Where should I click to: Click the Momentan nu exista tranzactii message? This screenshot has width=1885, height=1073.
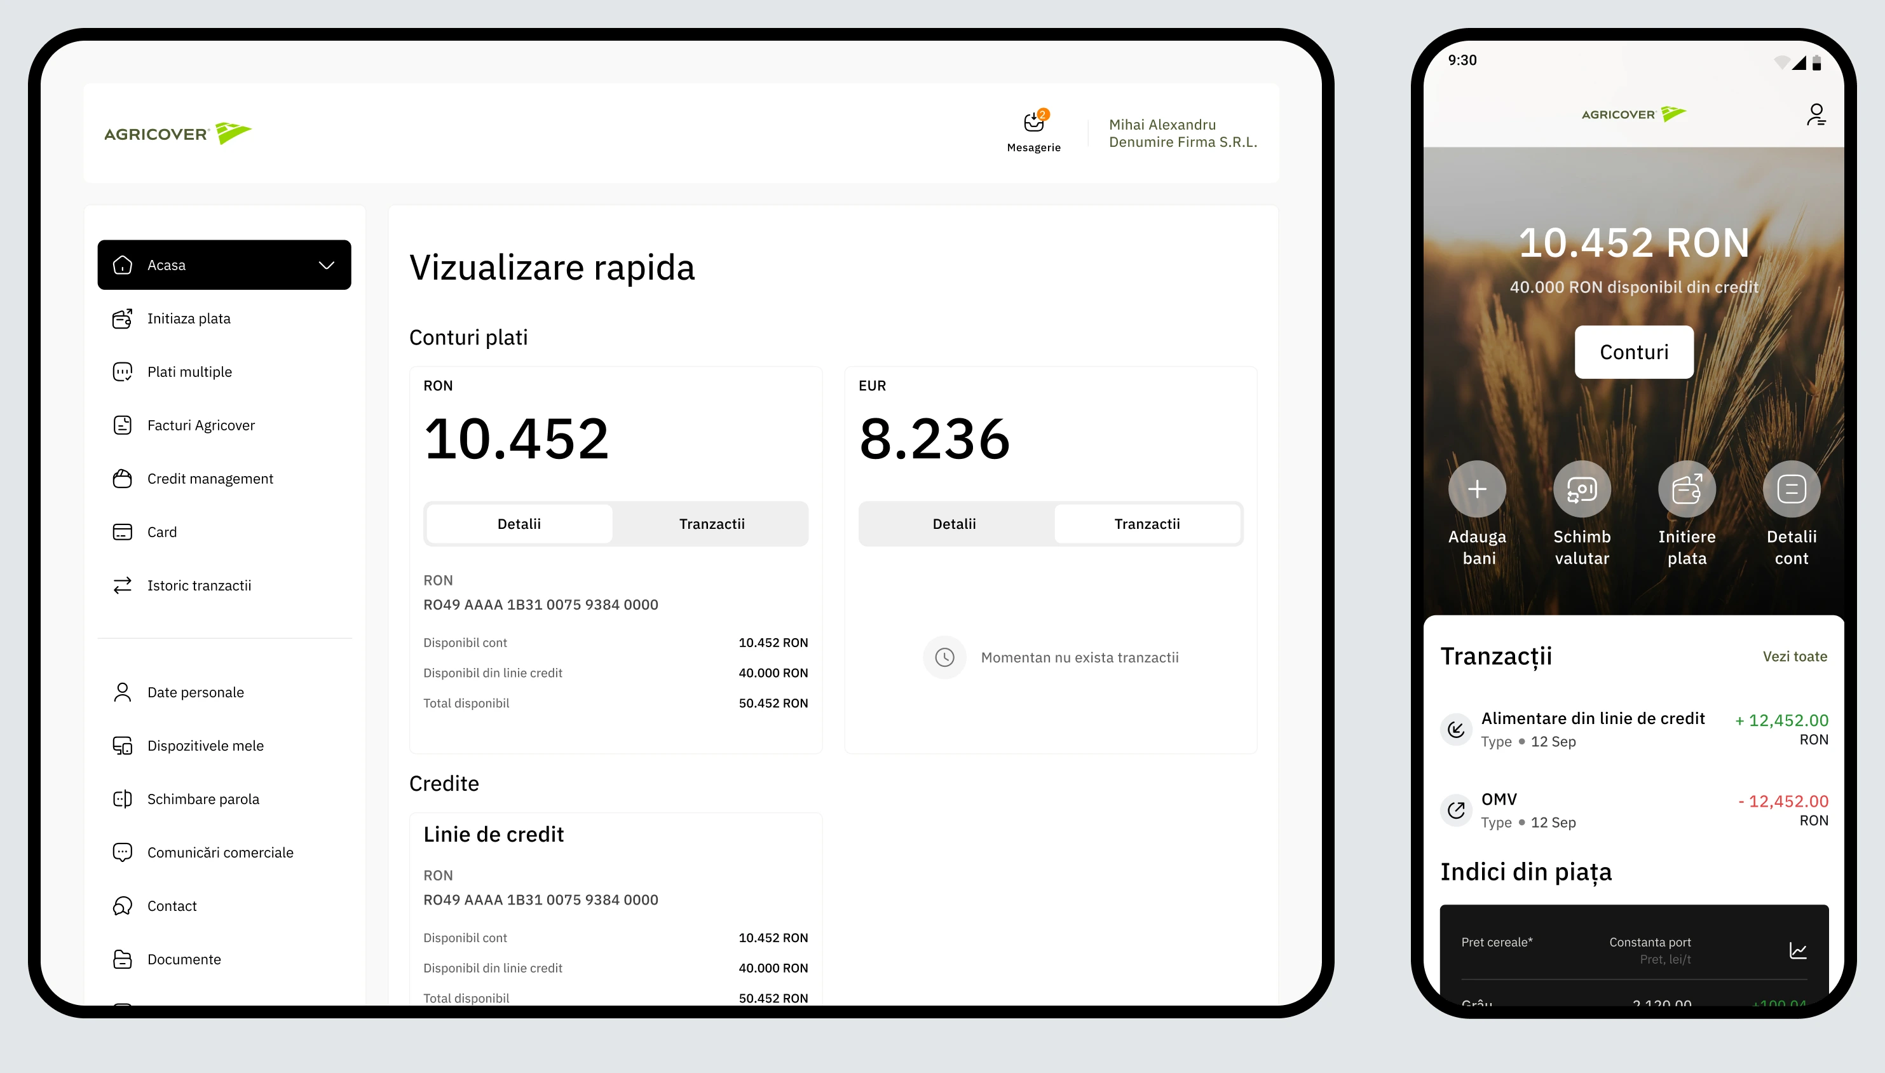(x=1079, y=657)
